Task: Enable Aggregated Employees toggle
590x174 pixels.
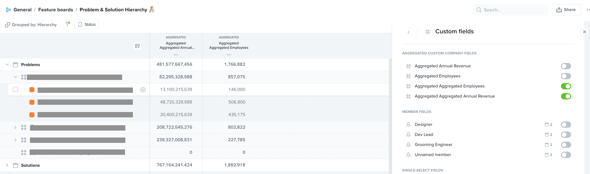Action: 566,76
